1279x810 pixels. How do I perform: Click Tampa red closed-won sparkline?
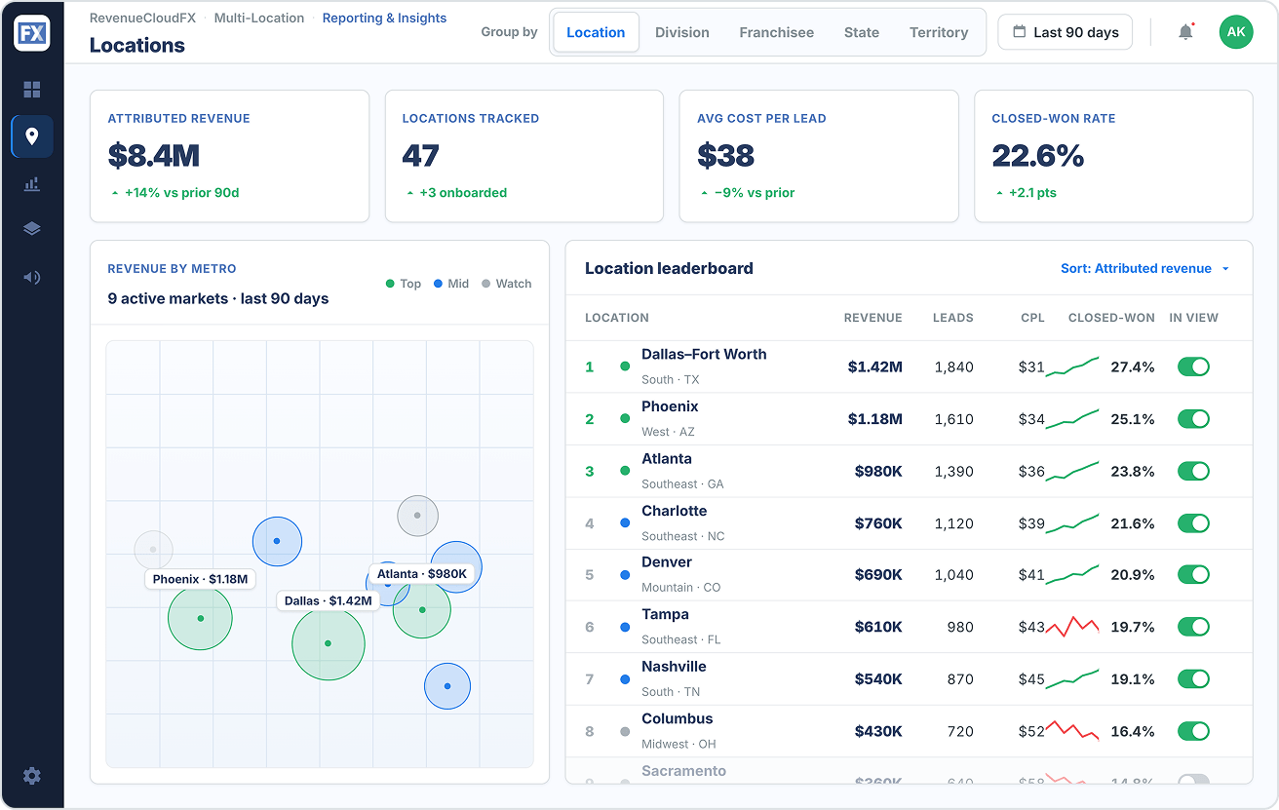[x=1072, y=627]
